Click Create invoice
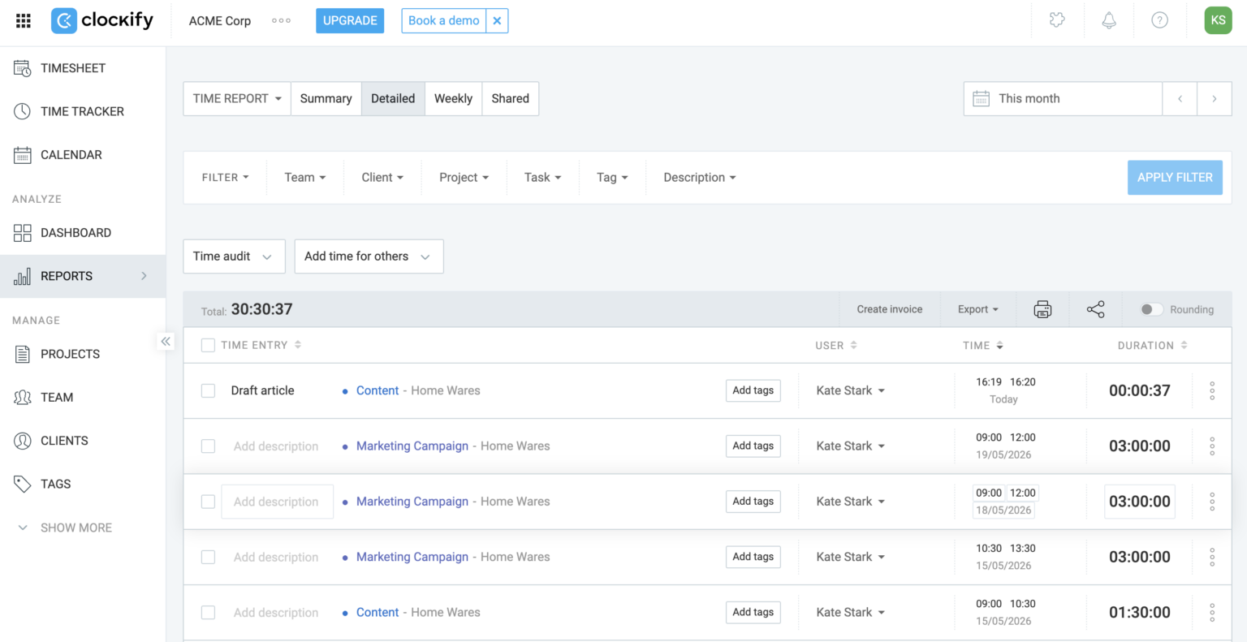The width and height of the screenshot is (1247, 642). click(x=890, y=309)
